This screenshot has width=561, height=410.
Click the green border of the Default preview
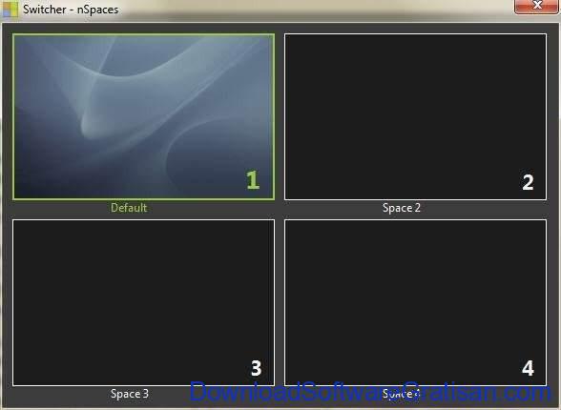[x=144, y=34]
